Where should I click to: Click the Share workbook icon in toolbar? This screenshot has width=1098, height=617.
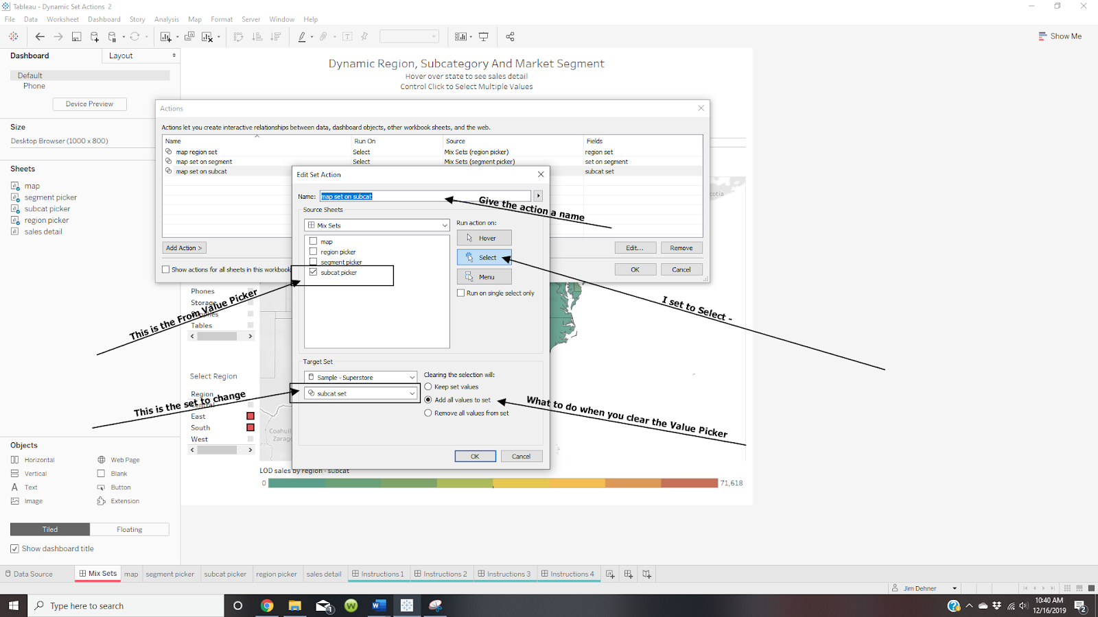coord(510,36)
